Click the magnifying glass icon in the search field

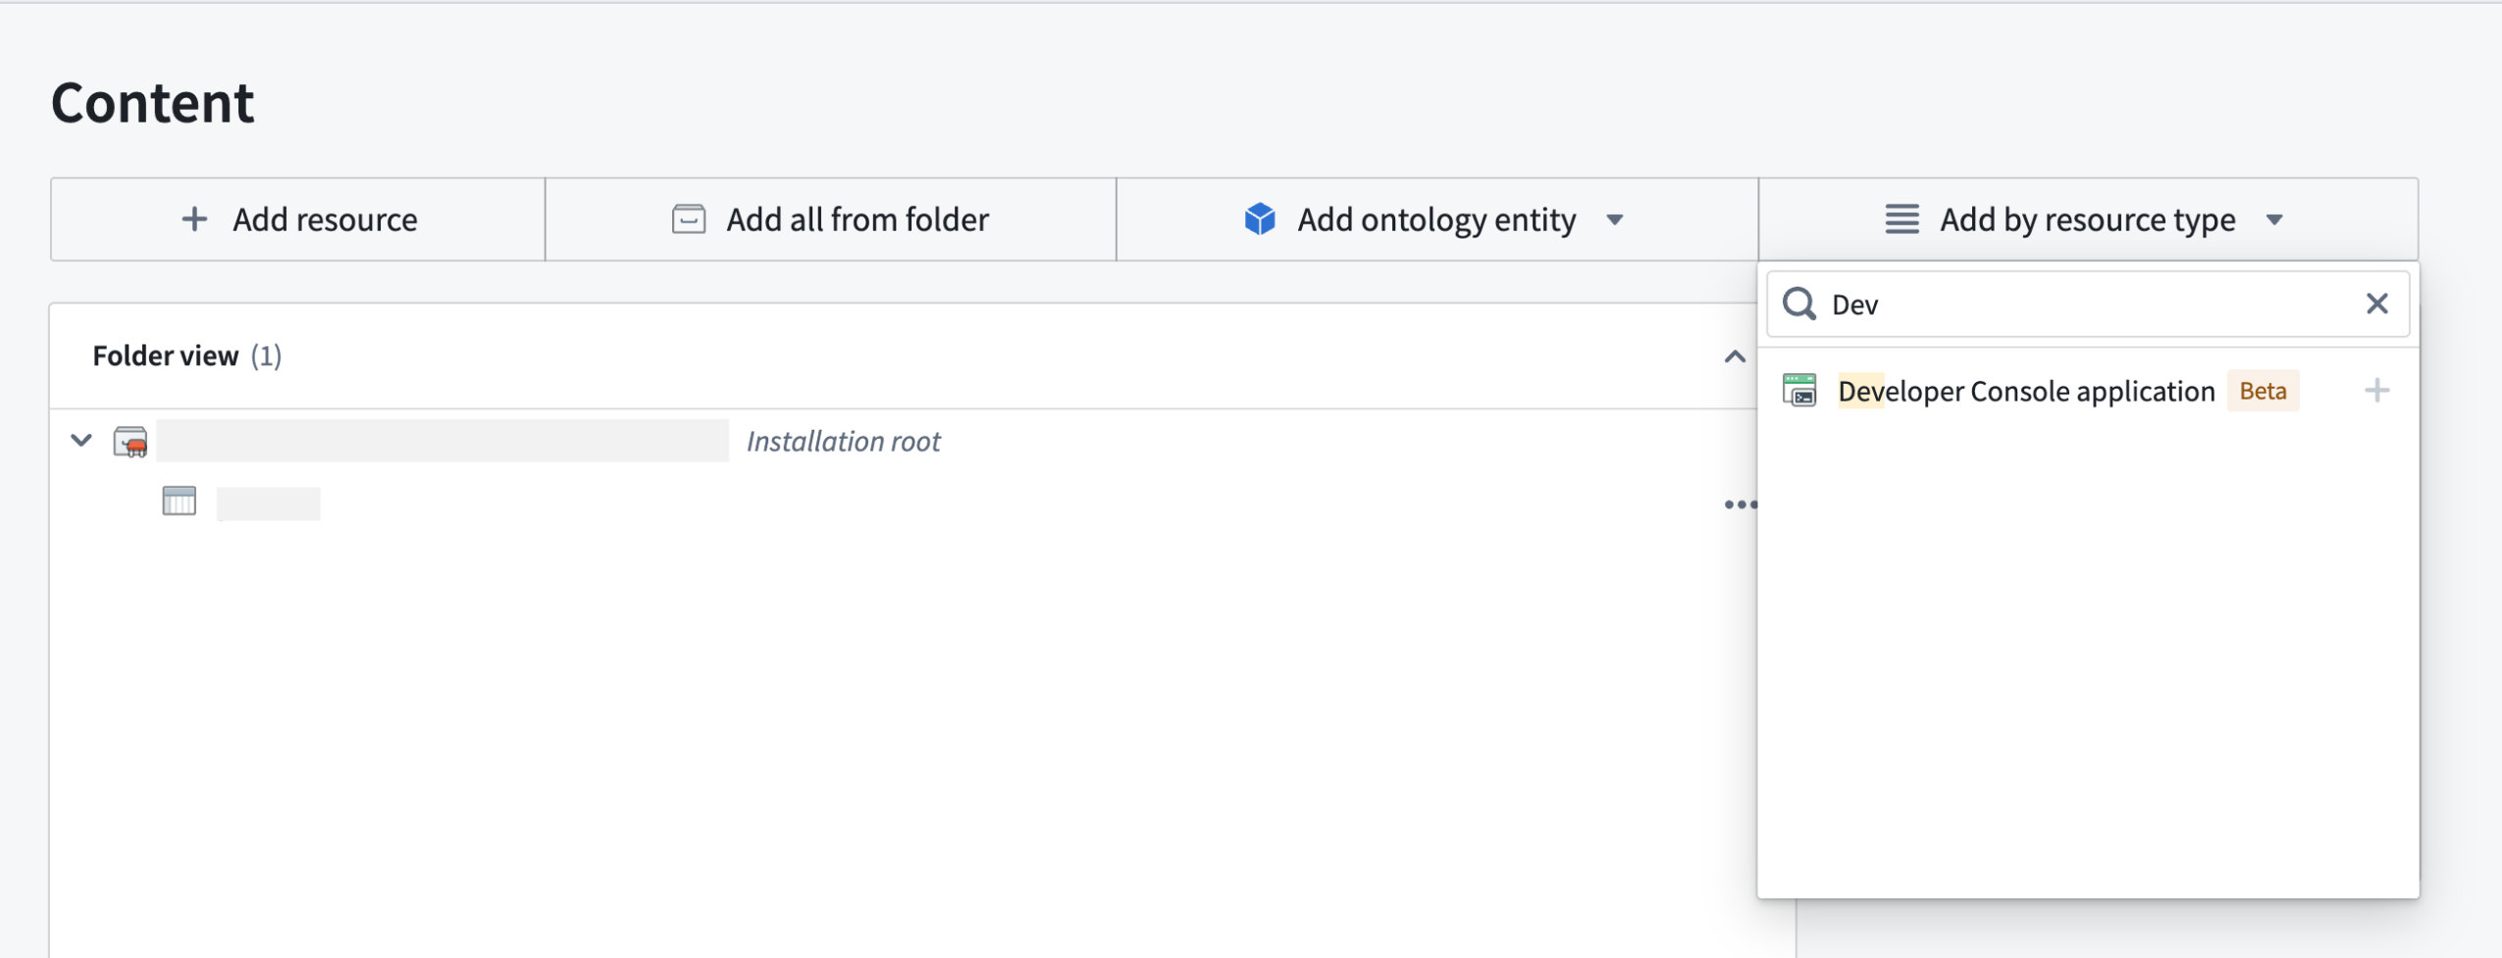pyautogui.click(x=1800, y=304)
